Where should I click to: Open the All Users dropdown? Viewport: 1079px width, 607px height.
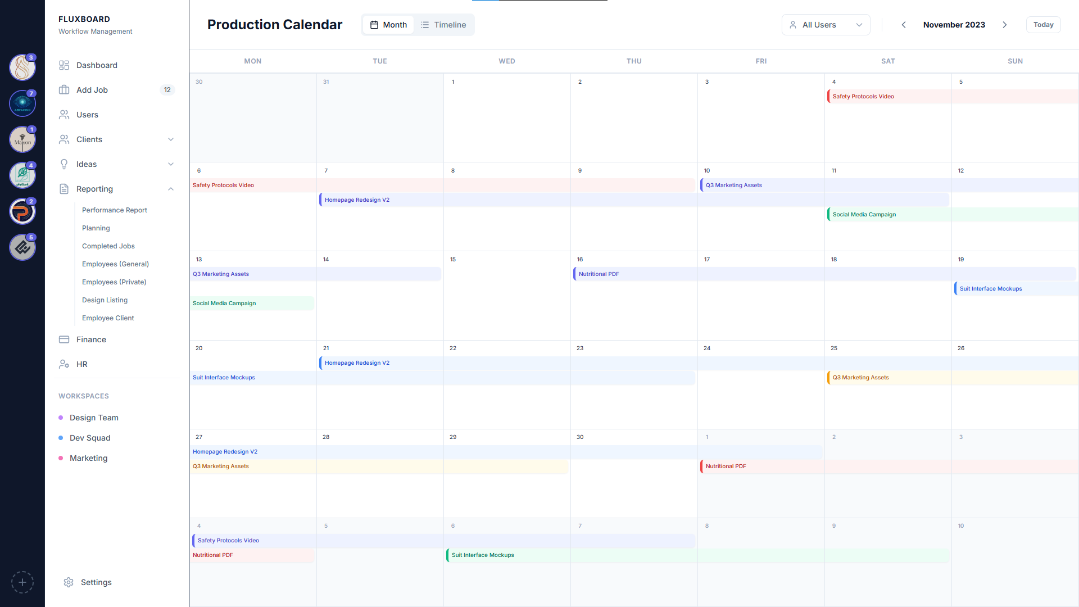point(826,25)
